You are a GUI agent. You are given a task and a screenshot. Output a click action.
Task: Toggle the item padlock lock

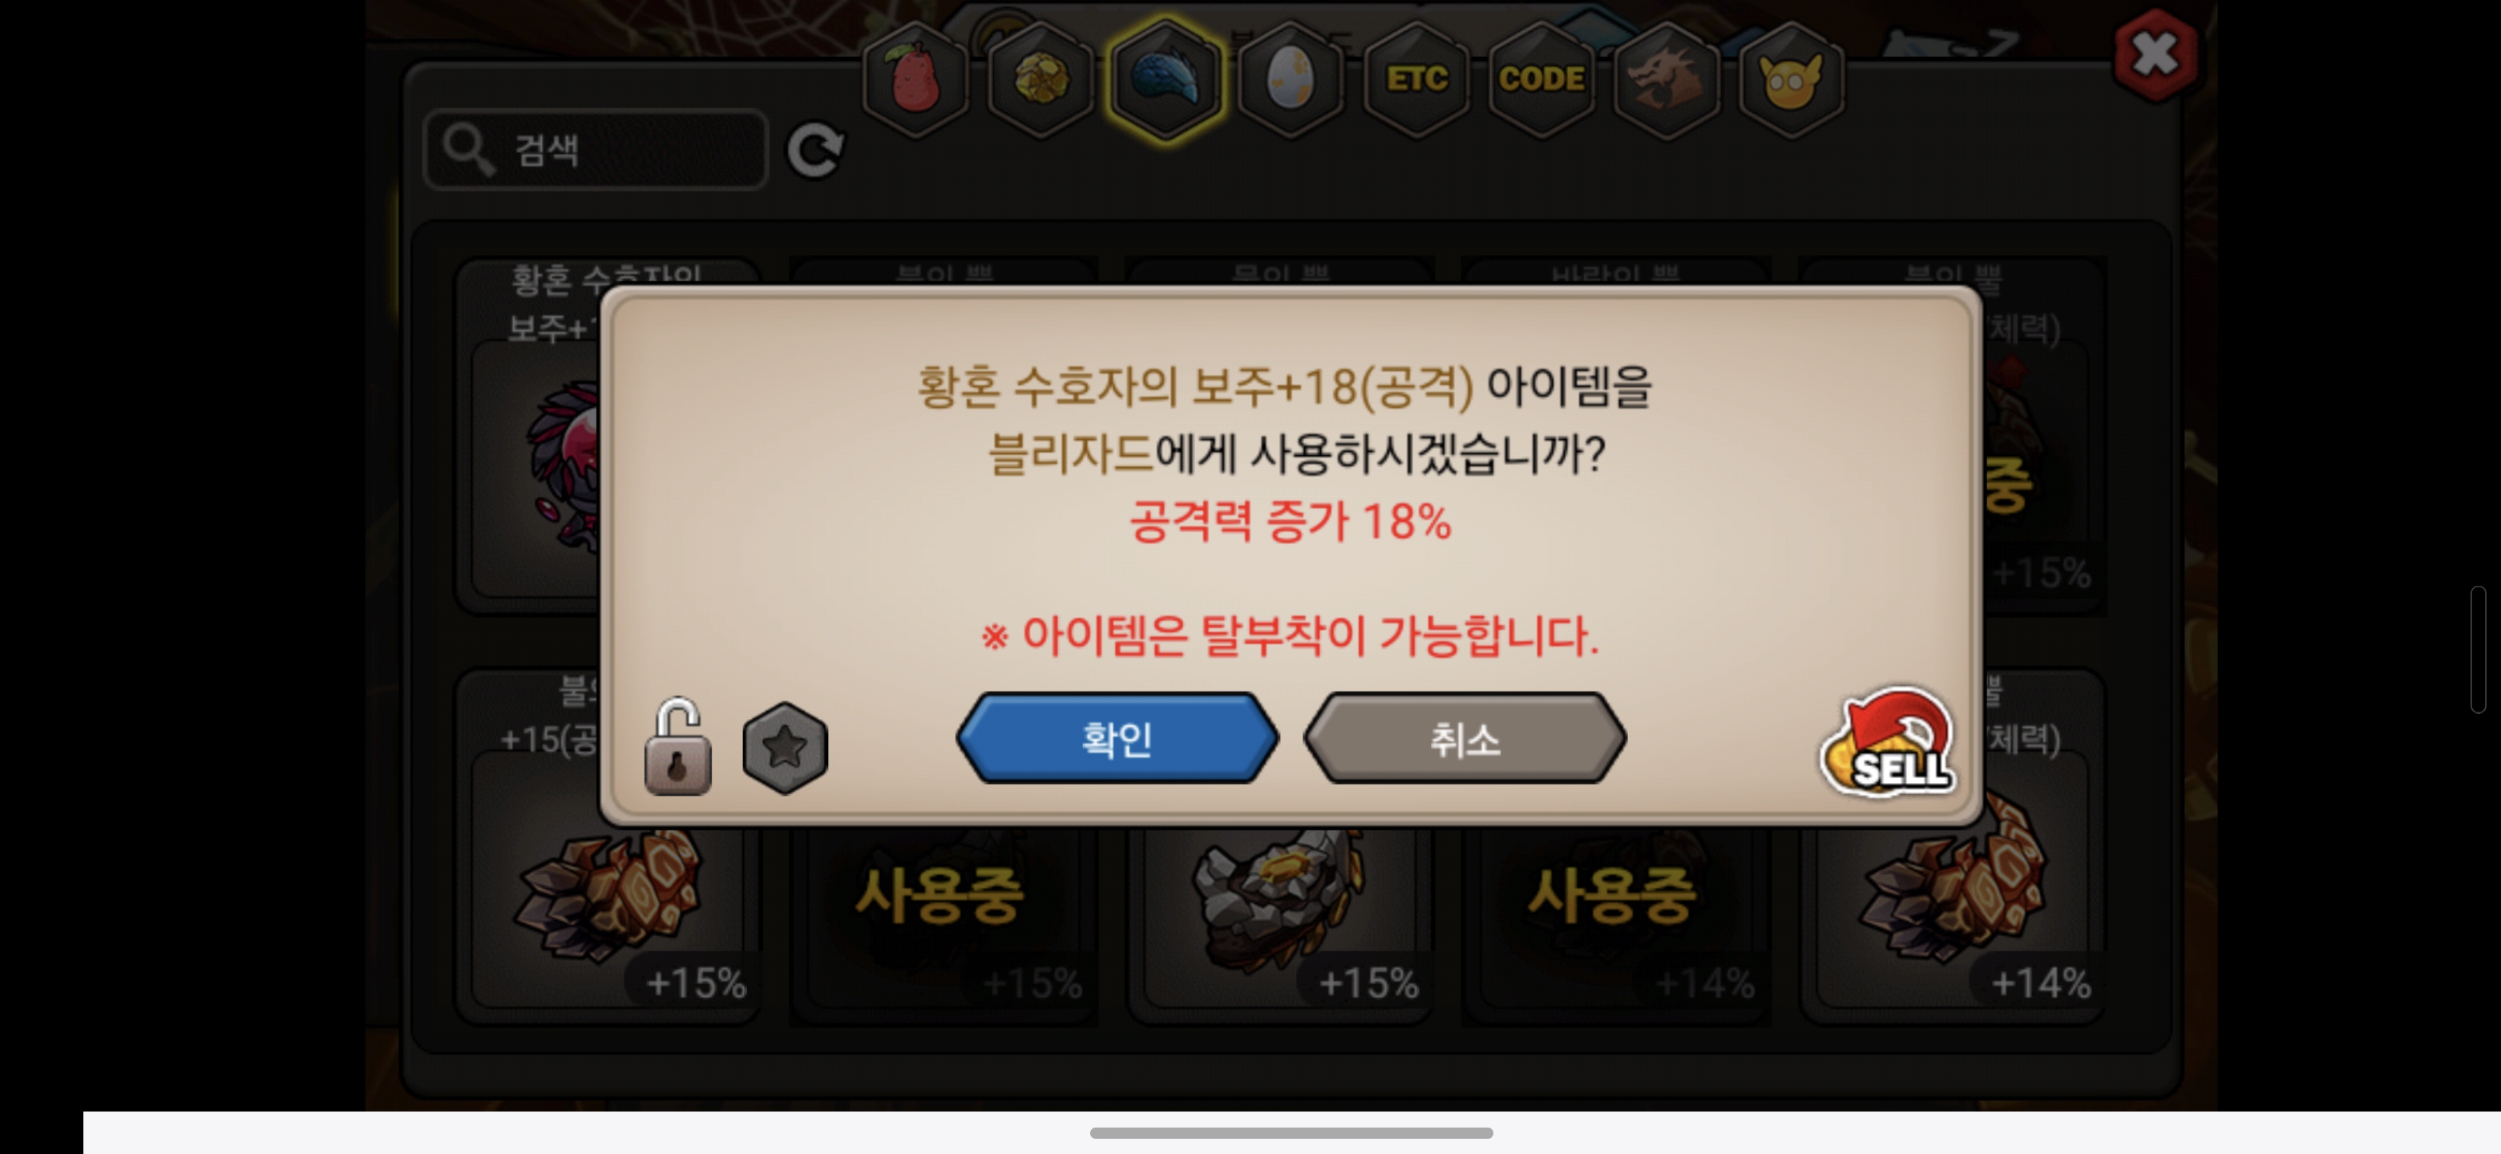pyautogui.click(x=677, y=746)
